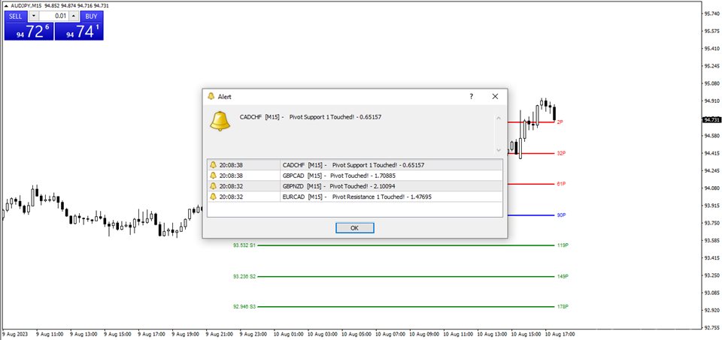Click the 95.740 price axis label
This screenshot has height=340, width=722.
point(712,14)
